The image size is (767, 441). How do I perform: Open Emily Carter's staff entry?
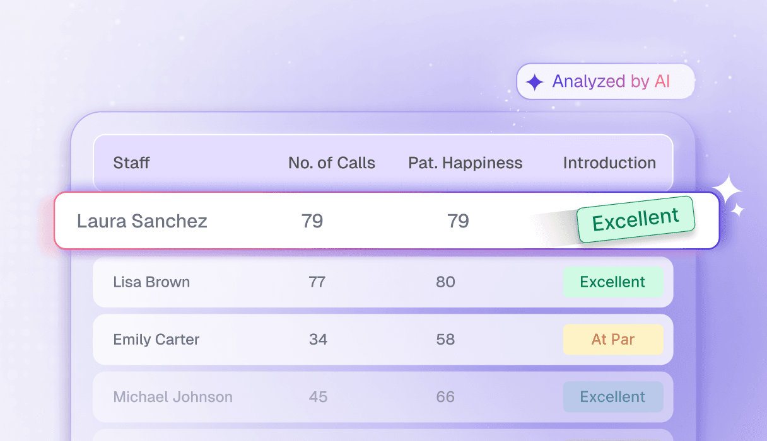pyautogui.click(x=156, y=340)
